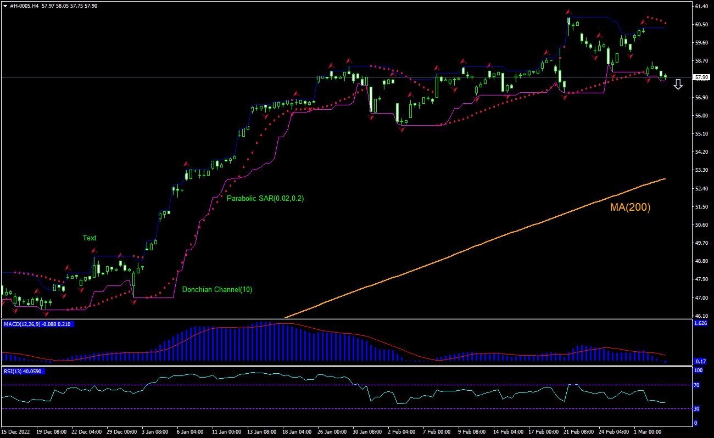Click the current price tag 57.90
The width and height of the screenshot is (714, 438).
coord(702,77)
